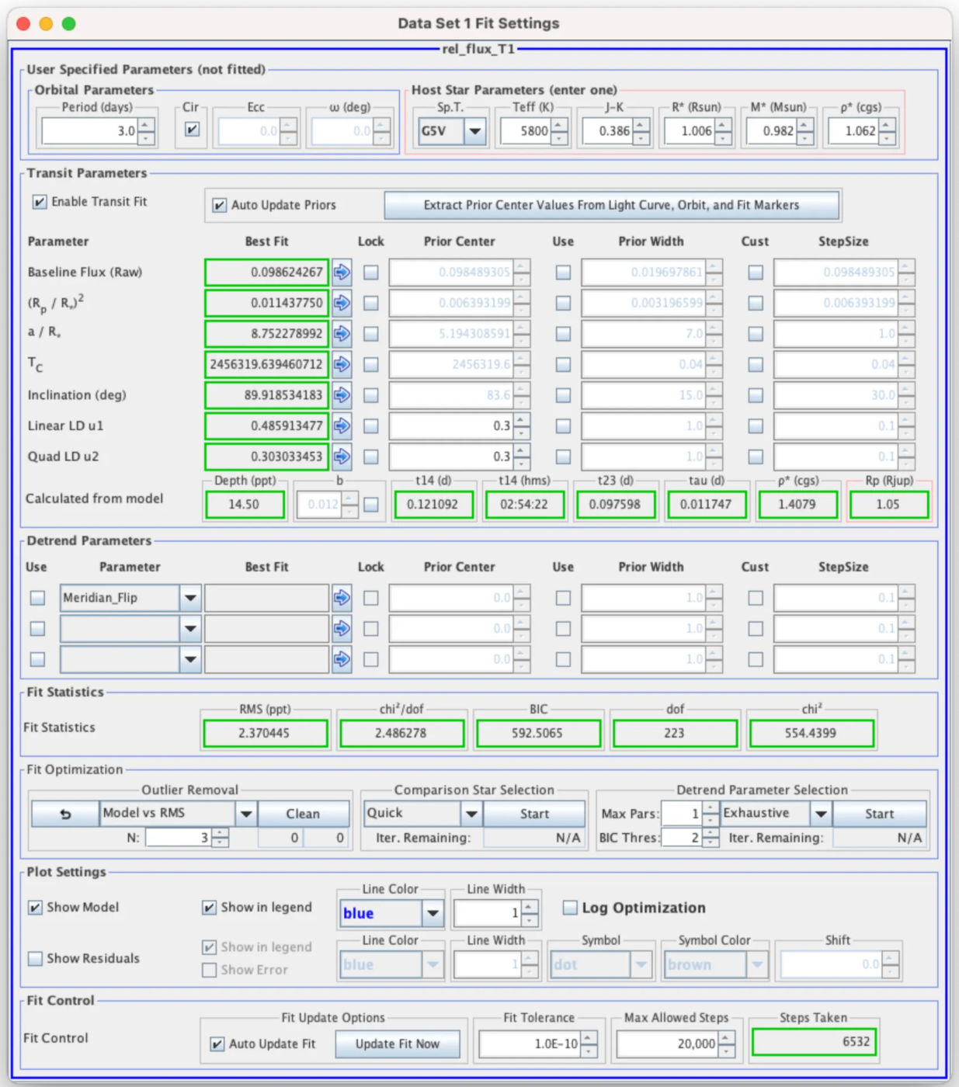Expand the Model vs RMS dropdown

coord(245,814)
